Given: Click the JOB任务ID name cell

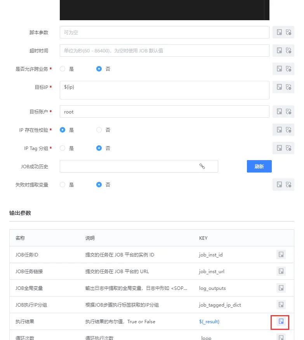Looking at the screenshot, I should [27, 255].
